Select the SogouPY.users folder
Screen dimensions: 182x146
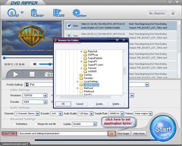click(x=96, y=65)
